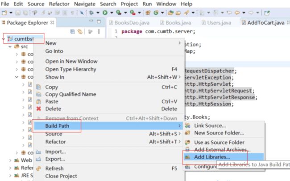Close the Package Explorer tab X
The image size is (290, 181).
click(52, 22)
